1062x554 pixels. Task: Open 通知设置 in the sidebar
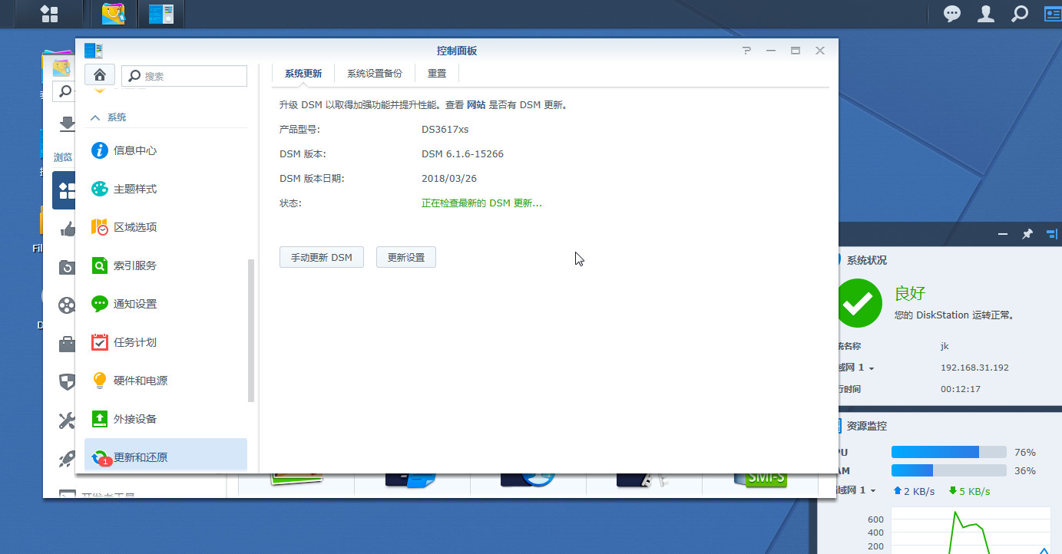(x=136, y=304)
